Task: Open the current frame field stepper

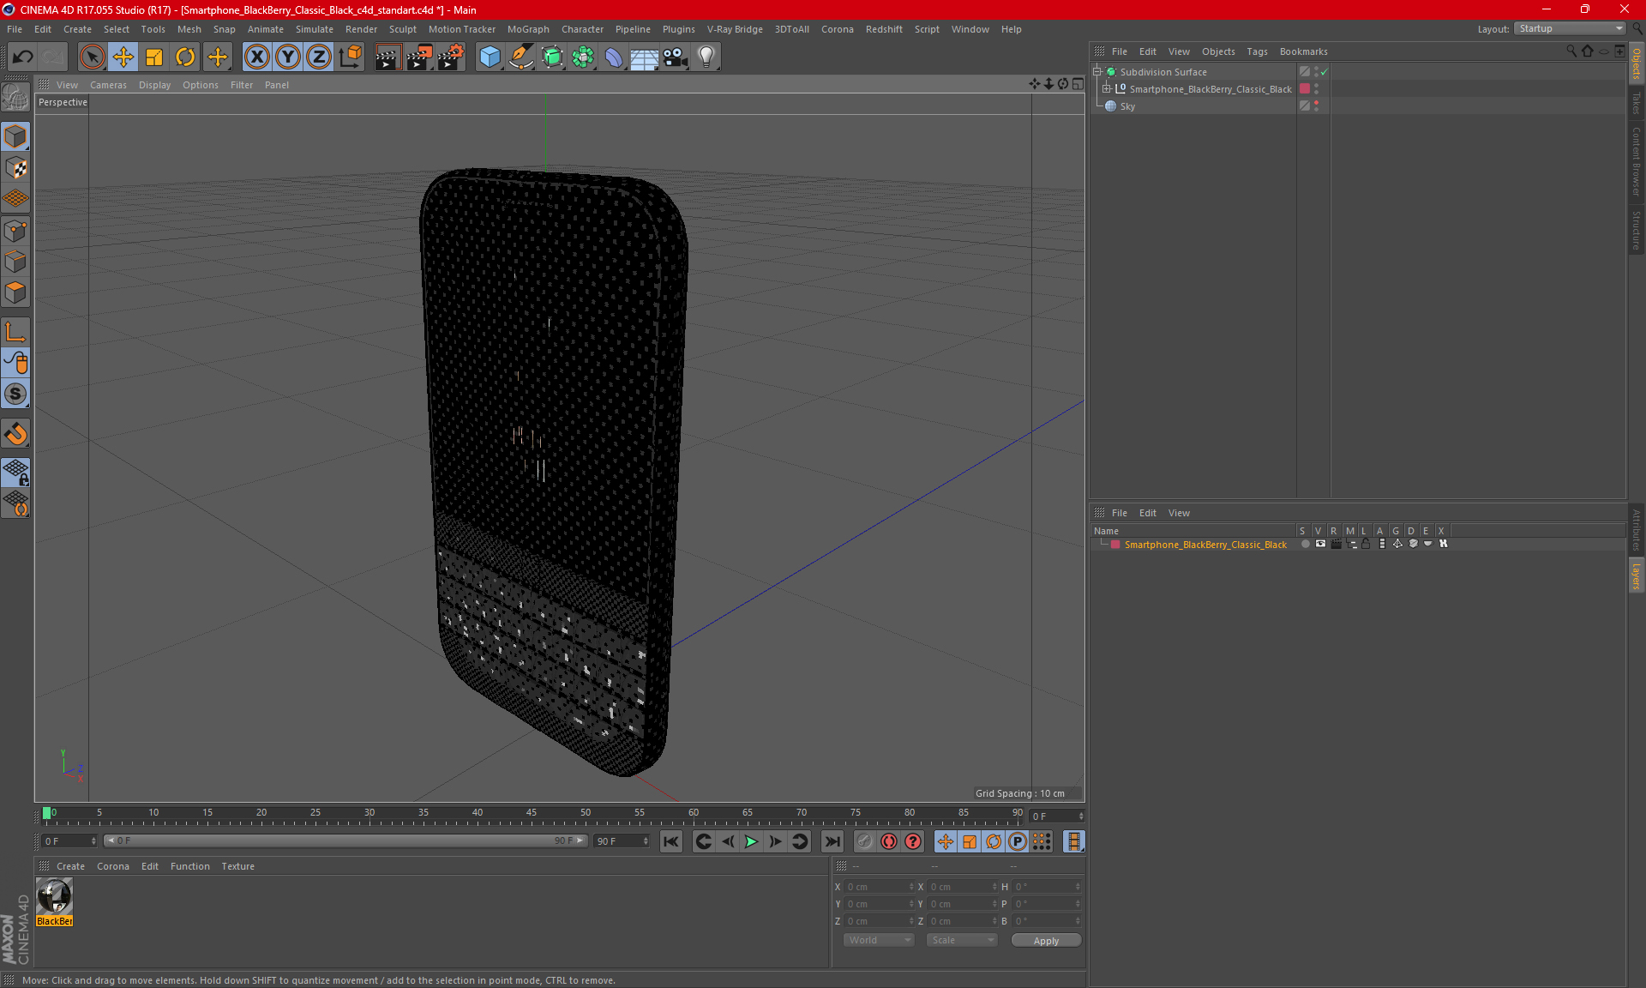Action: coord(1081,816)
